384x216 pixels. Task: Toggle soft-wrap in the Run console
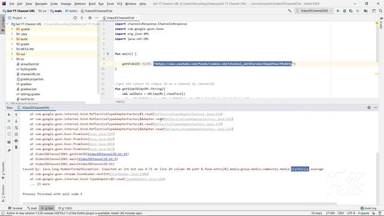16,128
